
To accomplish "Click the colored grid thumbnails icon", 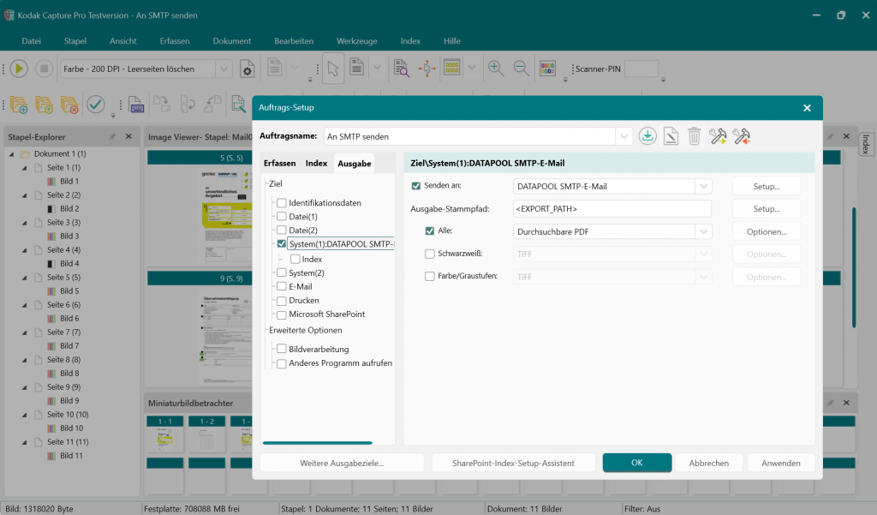I will point(547,69).
